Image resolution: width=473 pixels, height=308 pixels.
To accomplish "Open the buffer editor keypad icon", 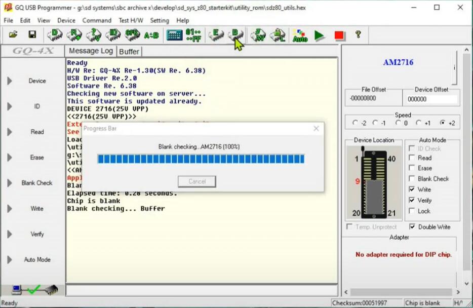I will tap(174, 35).
